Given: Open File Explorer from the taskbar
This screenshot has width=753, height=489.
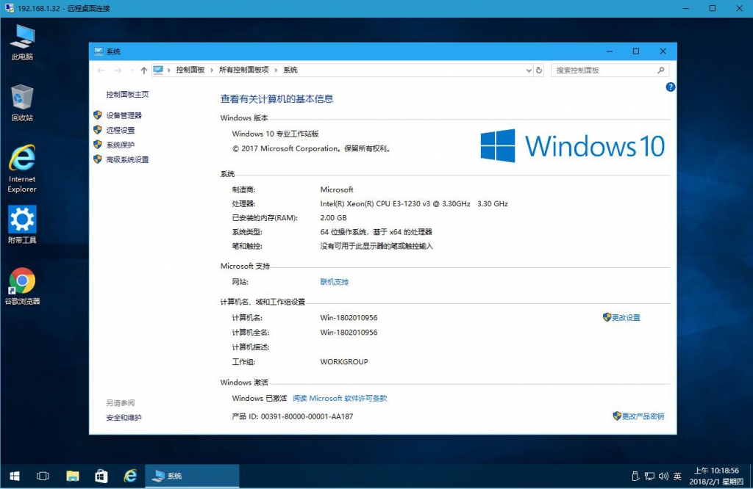Looking at the screenshot, I should point(73,476).
